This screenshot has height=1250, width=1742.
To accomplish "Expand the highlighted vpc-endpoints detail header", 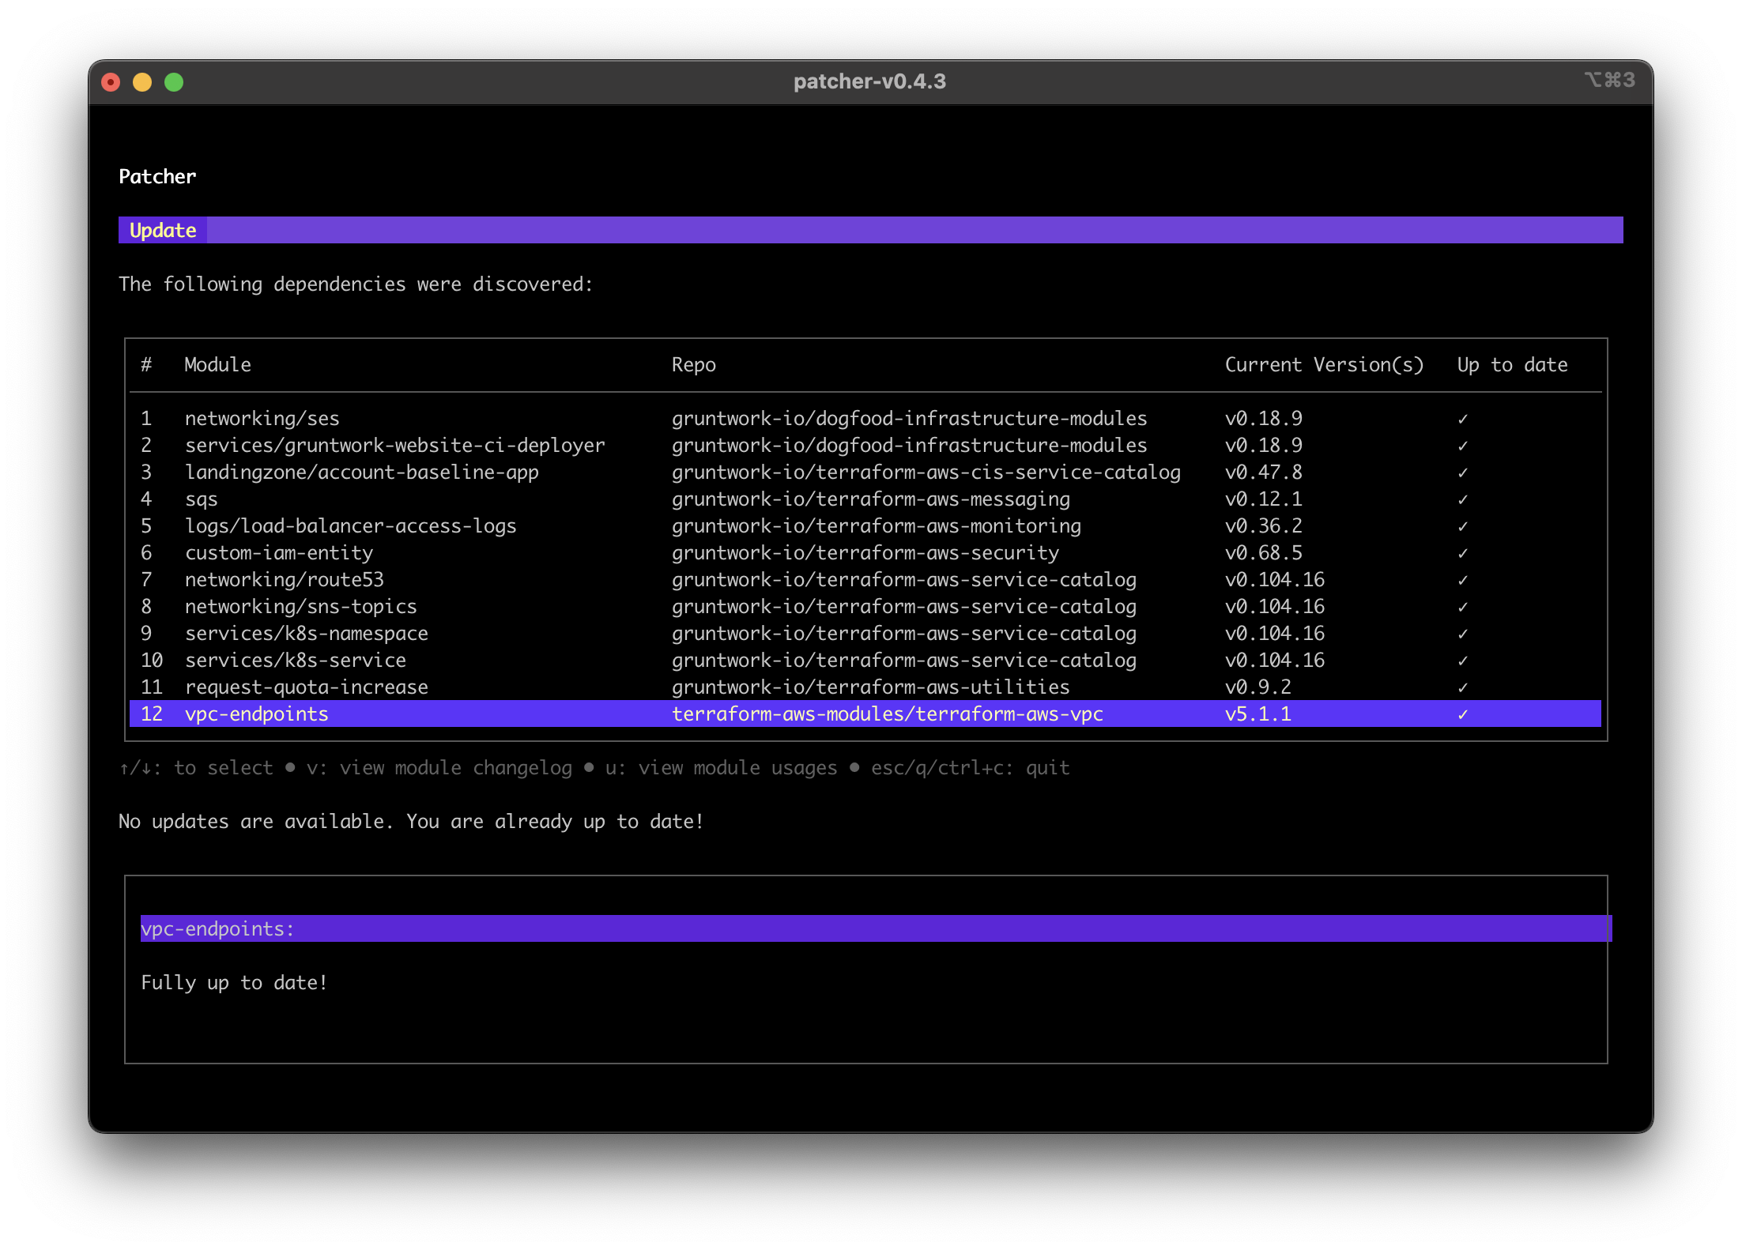I will (x=217, y=929).
